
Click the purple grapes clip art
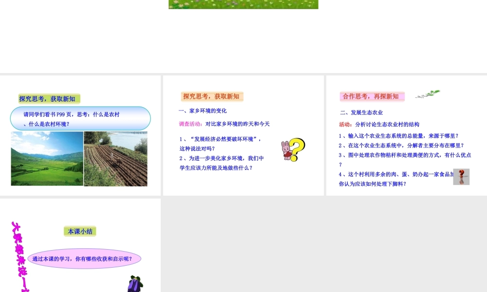pyautogui.click(x=133, y=284)
